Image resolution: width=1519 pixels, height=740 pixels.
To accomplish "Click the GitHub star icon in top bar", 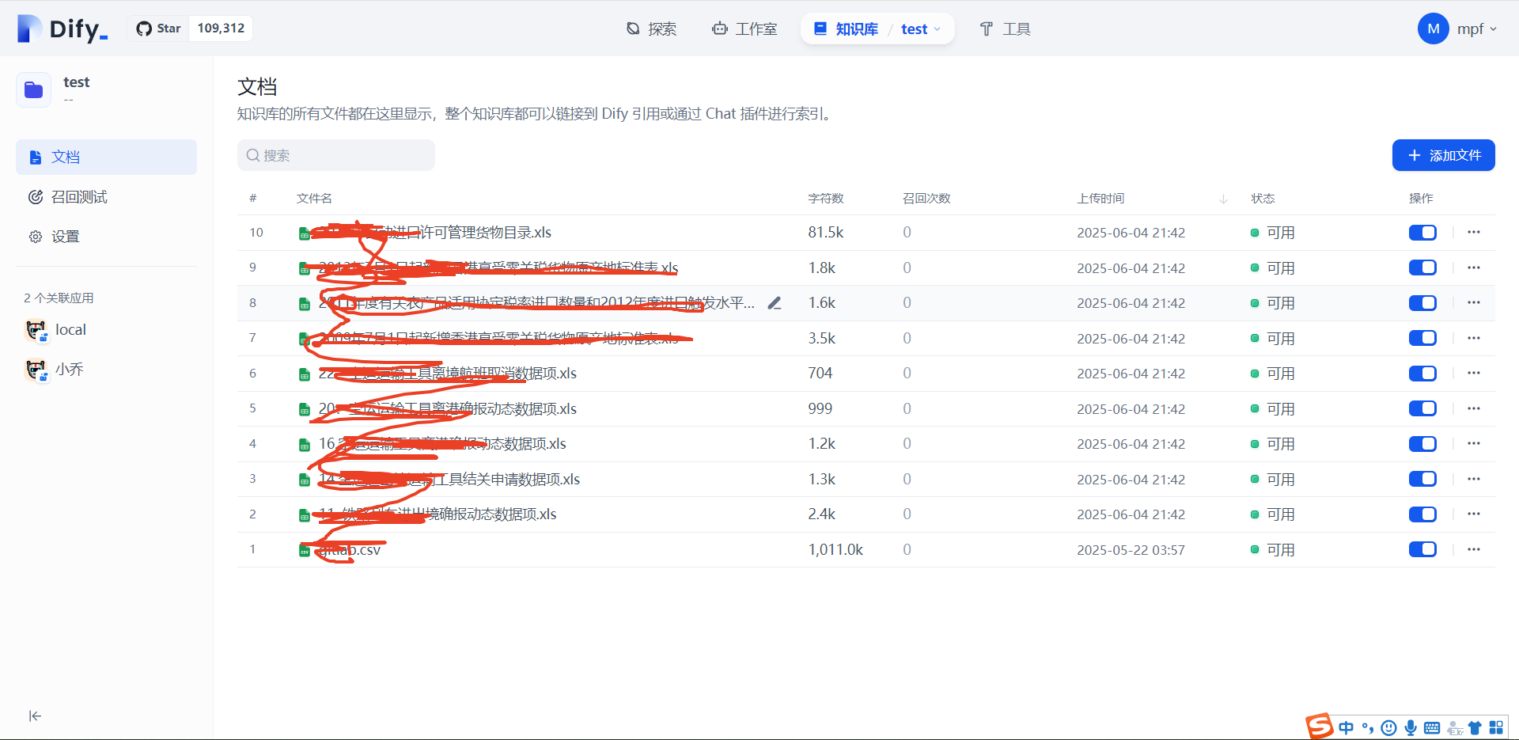I will tap(143, 28).
